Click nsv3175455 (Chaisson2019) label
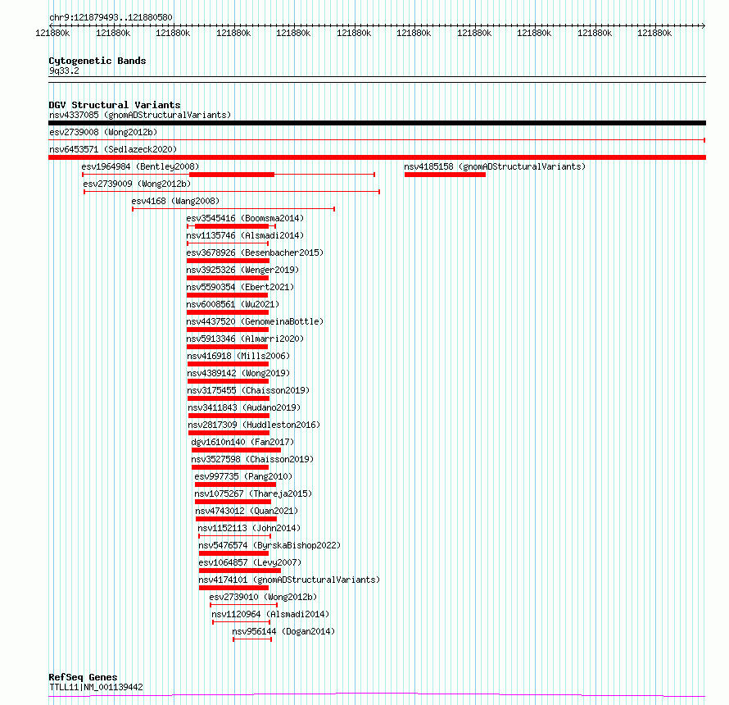 (248, 390)
